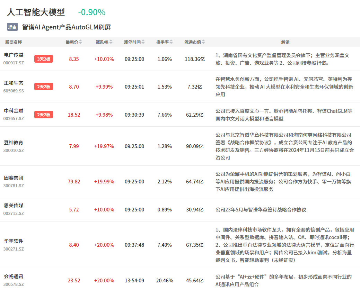Click sort arrows beside 换手率 column

pos(171,42)
